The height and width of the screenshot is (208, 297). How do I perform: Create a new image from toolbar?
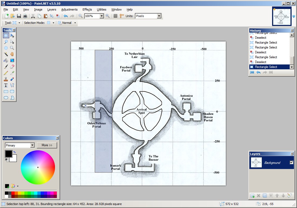click(6, 16)
